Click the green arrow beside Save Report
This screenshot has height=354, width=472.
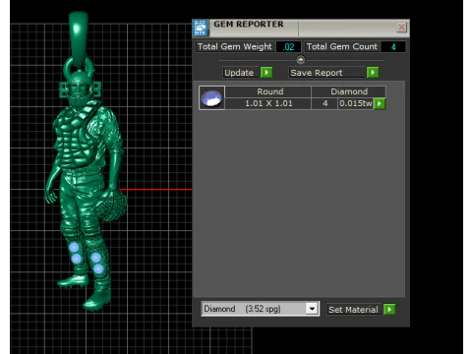[x=373, y=73]
